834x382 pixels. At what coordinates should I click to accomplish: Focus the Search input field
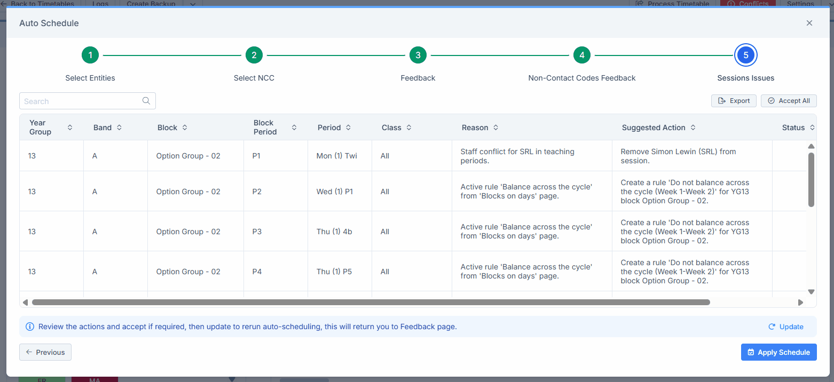tap(88, 101)
